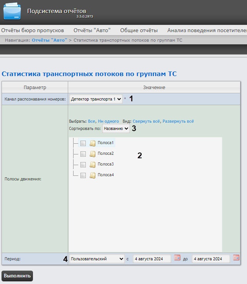Click the folder icon next to Полоса4

(92, 175)
